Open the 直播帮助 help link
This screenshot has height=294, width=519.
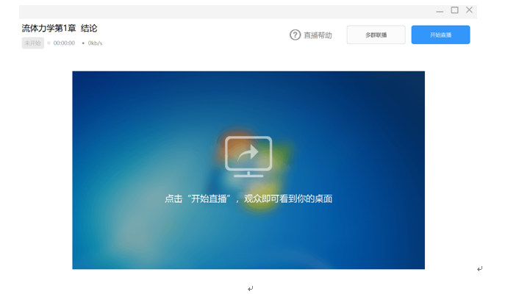point(318,35)
